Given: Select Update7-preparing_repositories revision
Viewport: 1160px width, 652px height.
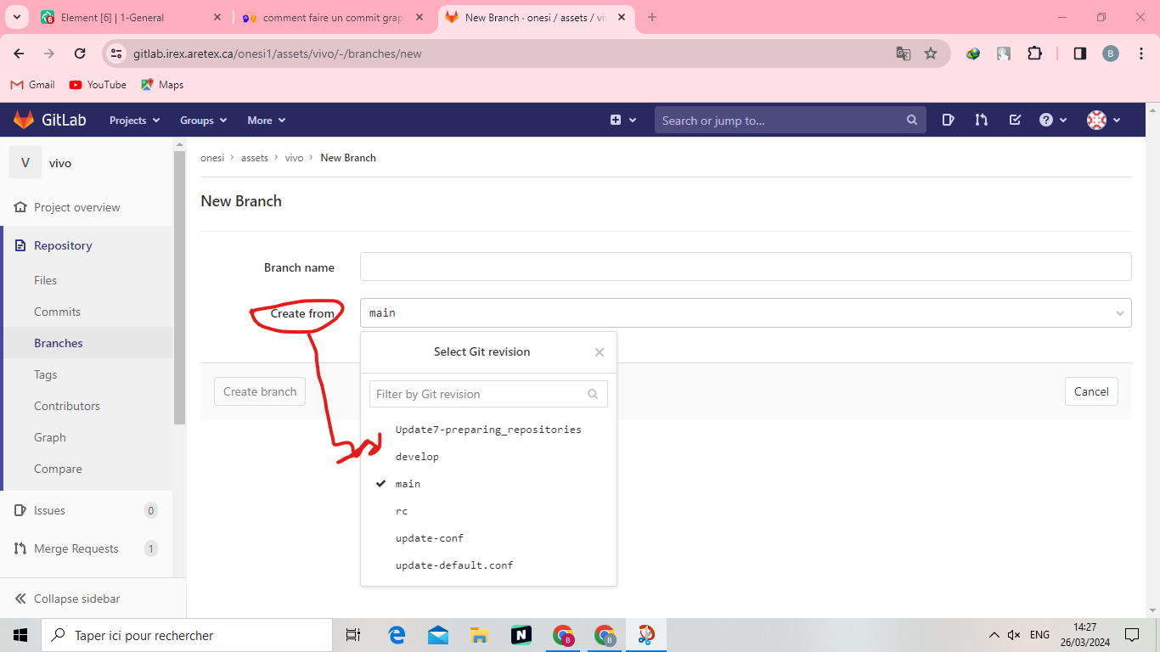Looking at the screenshot, I should 488,430.
